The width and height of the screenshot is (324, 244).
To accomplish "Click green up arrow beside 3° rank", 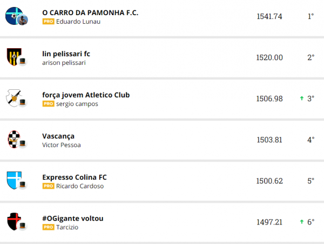I will tap(302, 98).
